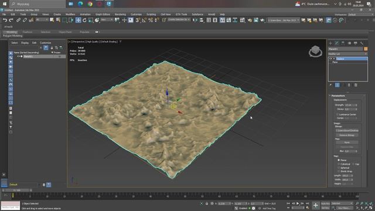Open the File menu
The height and width of the screenshot is (211, 375).
pyautogui.click(x=4, y=14)
